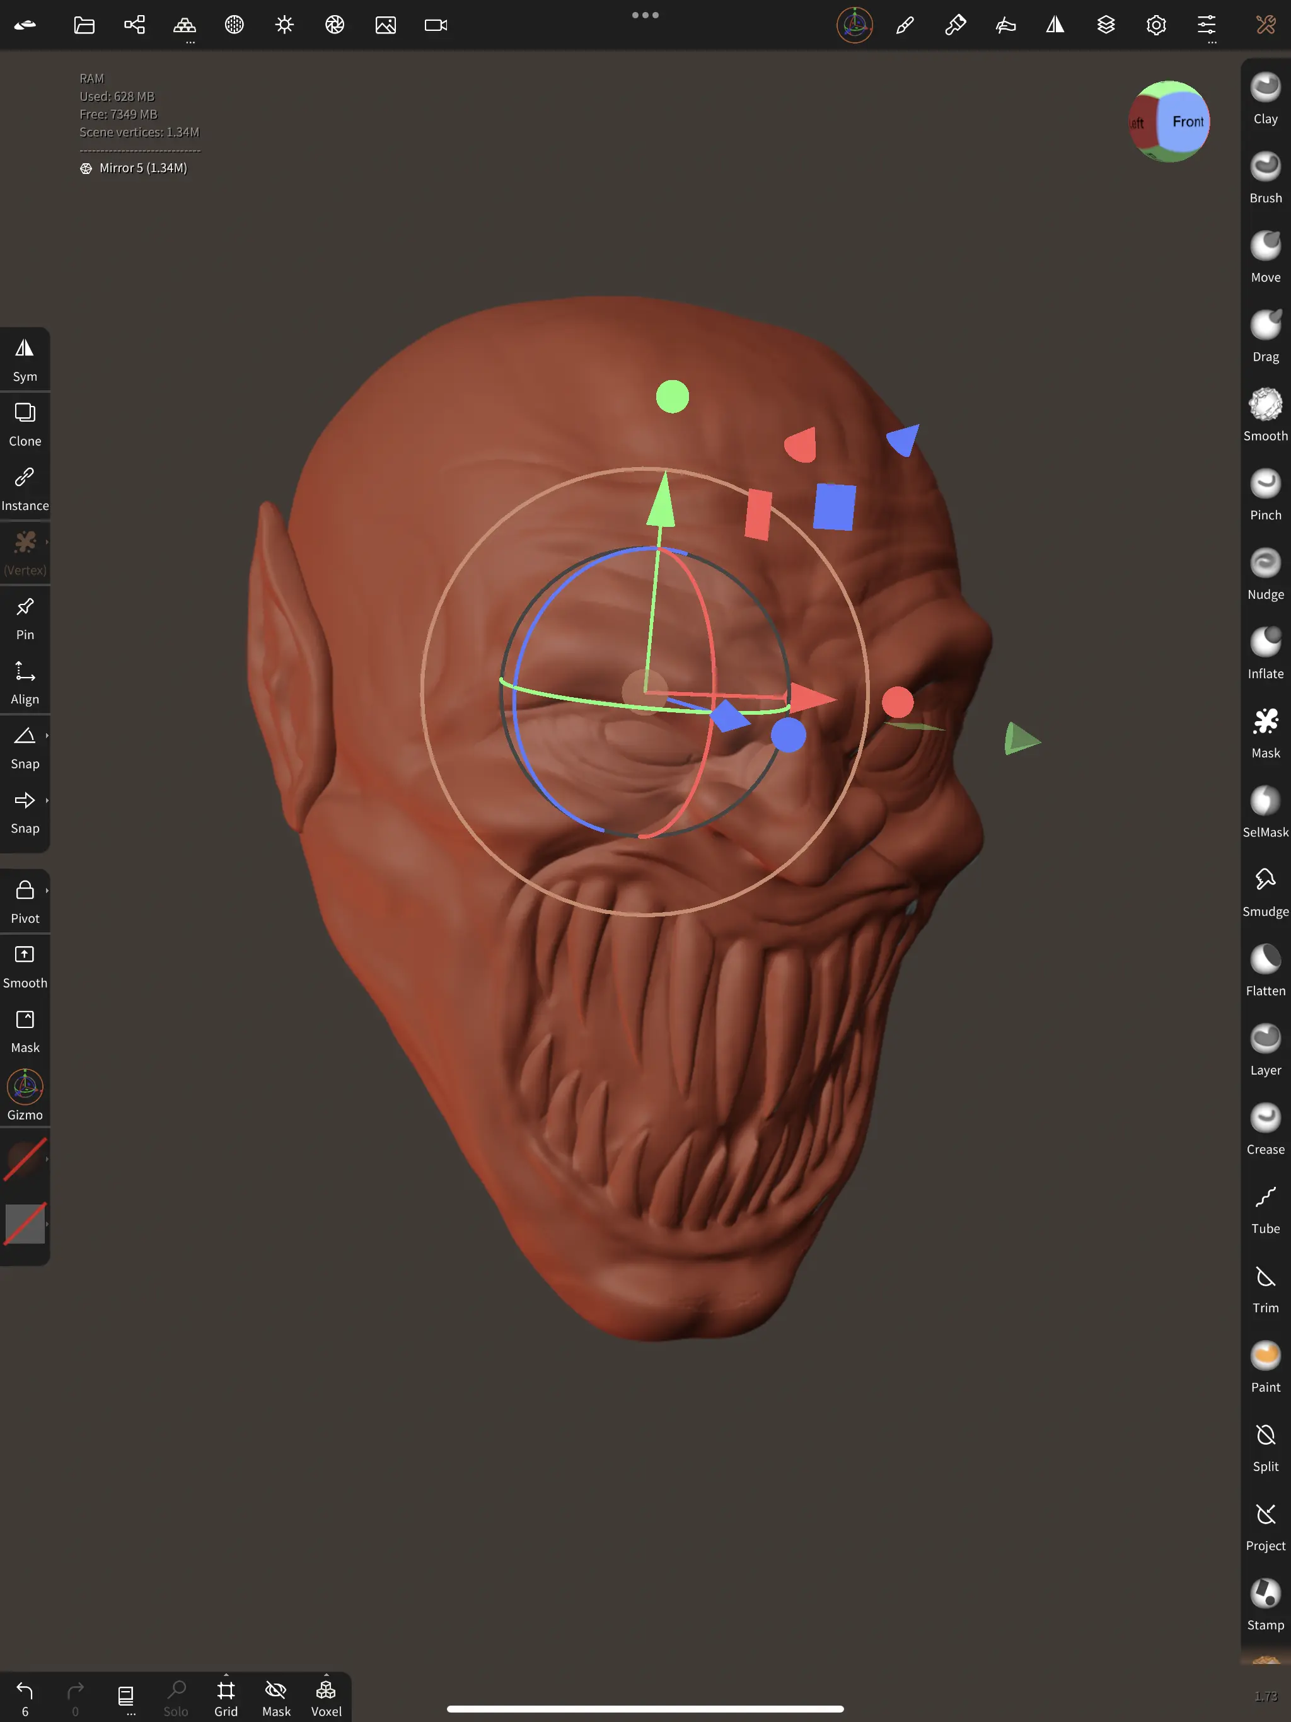Screen dimensions: 1291x1722
Task: Toggle Mask shortcut in left panel
Action: 25,1031
